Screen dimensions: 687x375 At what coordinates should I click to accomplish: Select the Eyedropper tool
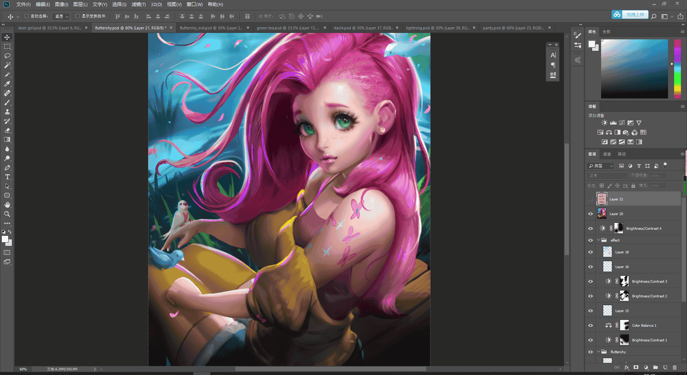coord(7,84)
